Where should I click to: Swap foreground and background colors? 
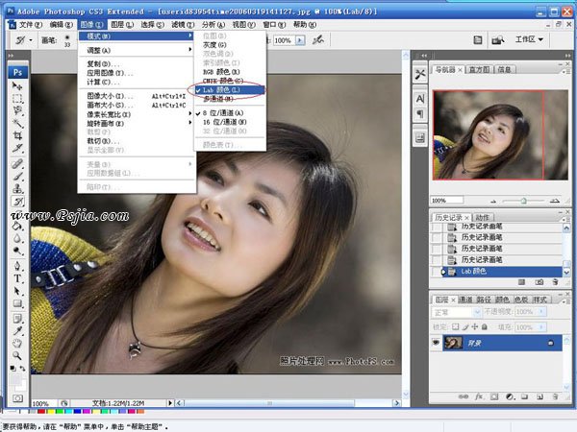click(23, 368)
